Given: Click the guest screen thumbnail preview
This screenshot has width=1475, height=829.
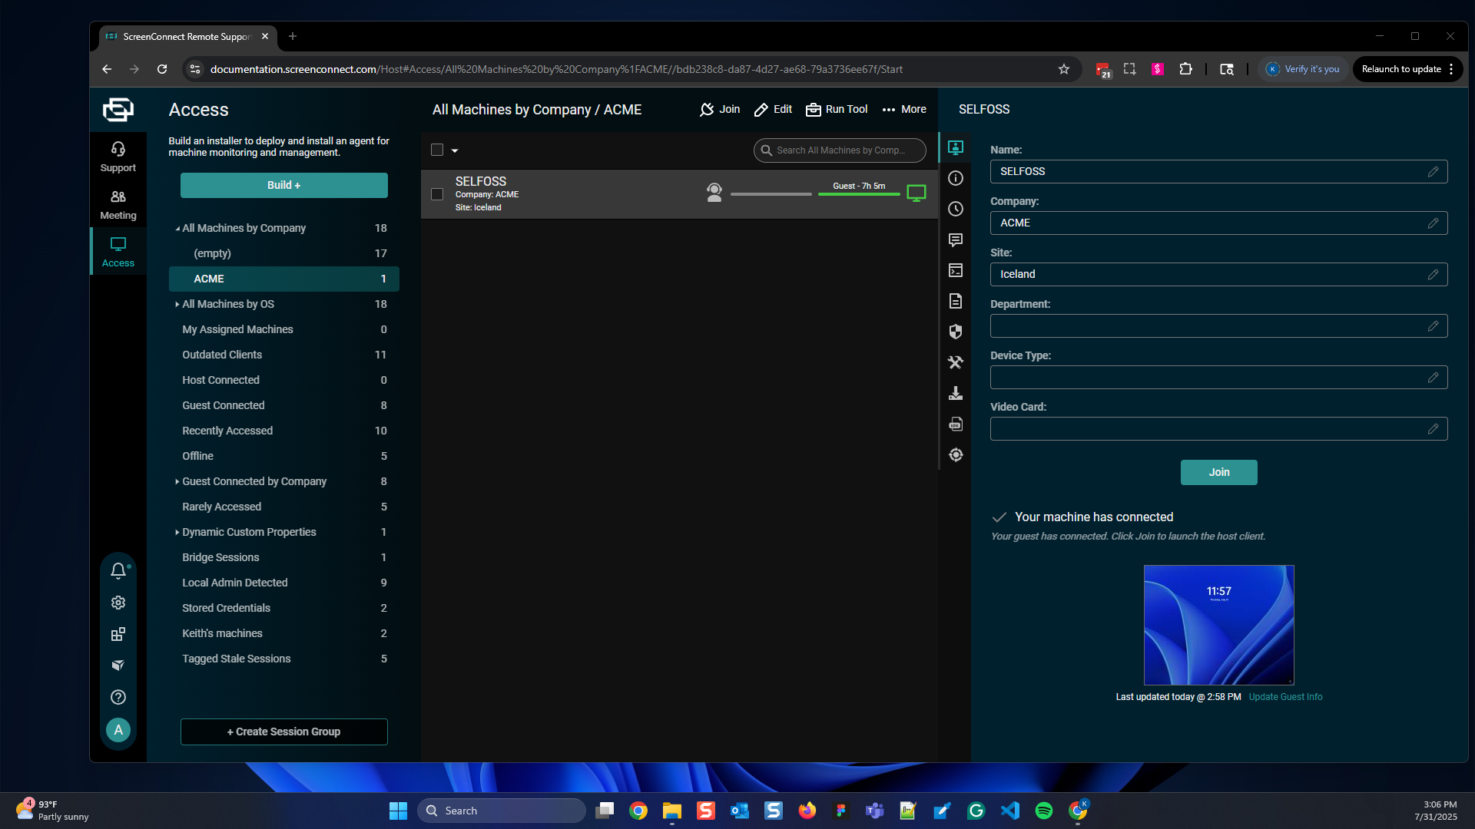Looking at the screenshot, I should click(x=1218, y=625).
